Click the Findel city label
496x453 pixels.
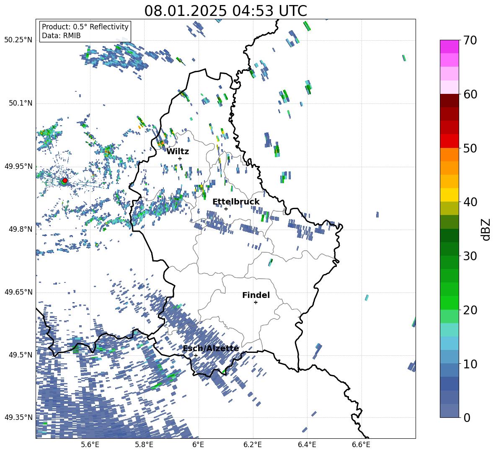(256, 295)
